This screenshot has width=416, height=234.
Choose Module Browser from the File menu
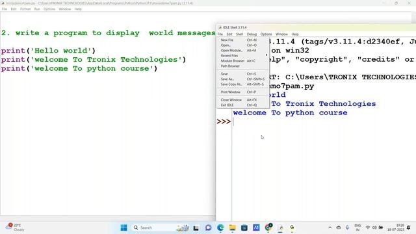tap(243, 60)
